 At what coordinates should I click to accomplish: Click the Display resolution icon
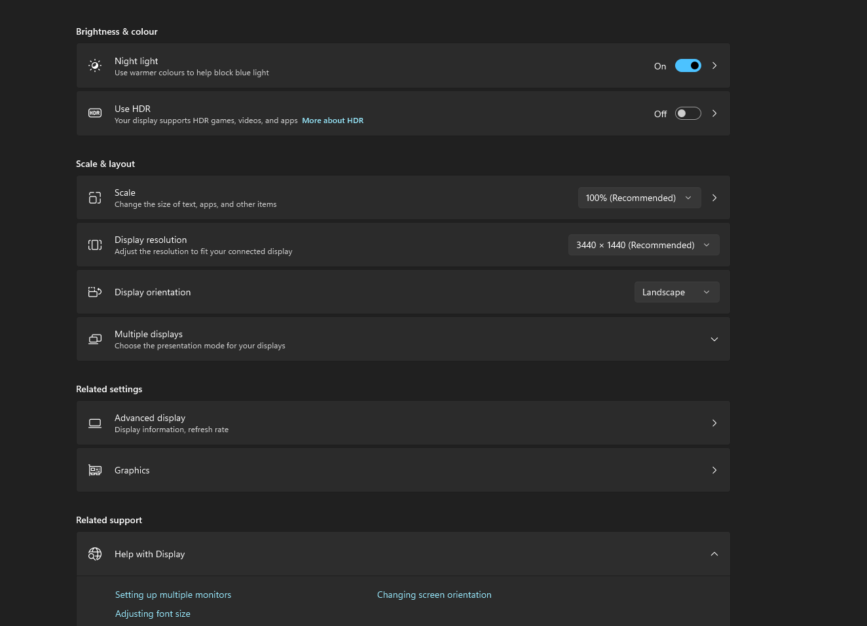[95, 245]
